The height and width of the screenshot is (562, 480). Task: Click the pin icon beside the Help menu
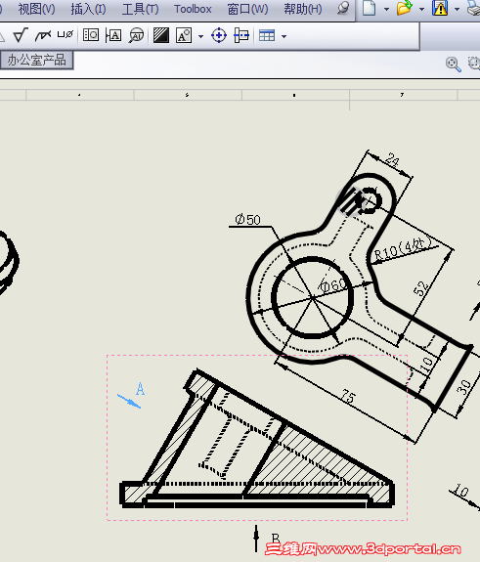pos(343,8)
